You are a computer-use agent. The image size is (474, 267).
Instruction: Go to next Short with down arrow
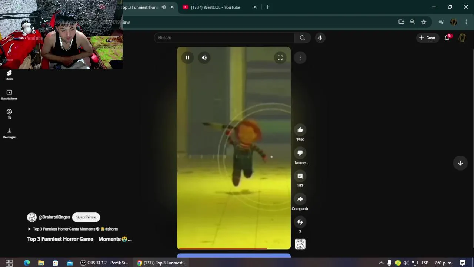pos(460,163)
